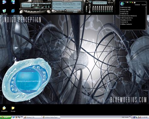Launch Internet Explorer from the desktop
The height and width of the screenshot is (119, 149).
click(13, 11)
